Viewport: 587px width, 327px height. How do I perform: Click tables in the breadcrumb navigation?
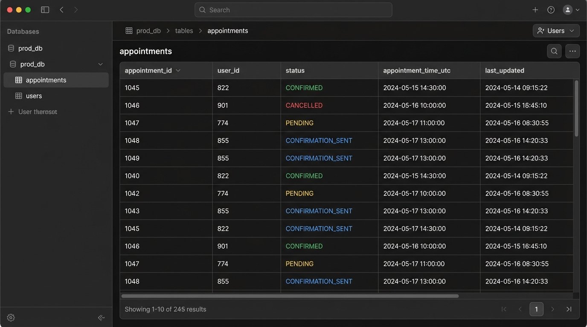(x=184, y=30)
